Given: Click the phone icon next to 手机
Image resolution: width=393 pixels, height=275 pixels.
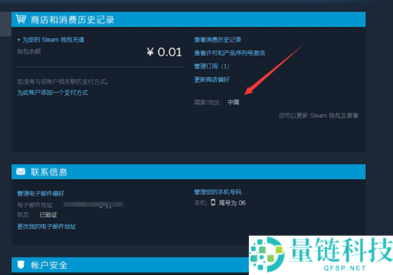Looking at the screenshot, I should coord(213,203).
